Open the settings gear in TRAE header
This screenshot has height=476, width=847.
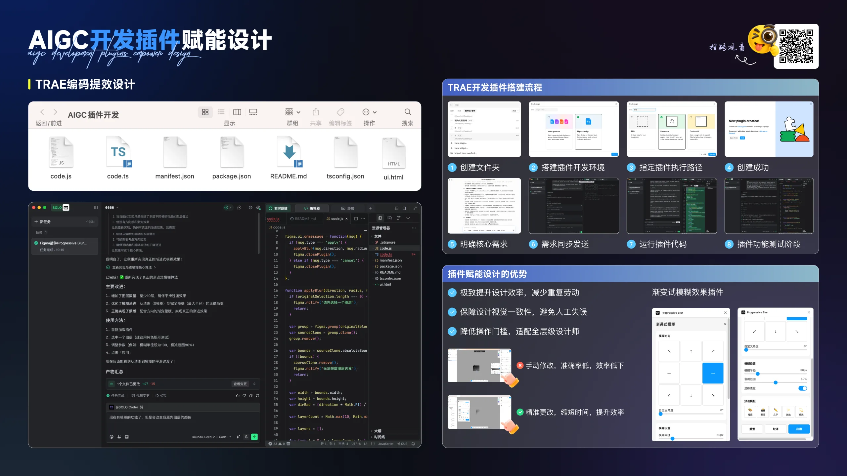[250, 208]
